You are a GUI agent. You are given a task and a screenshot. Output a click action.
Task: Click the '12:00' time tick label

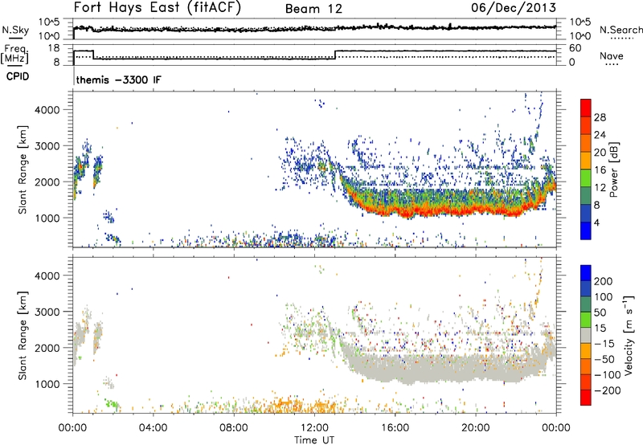click(314, 428)
